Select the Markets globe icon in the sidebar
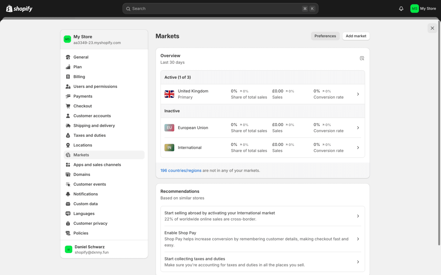441x275 pixels. tap(68, 155)
